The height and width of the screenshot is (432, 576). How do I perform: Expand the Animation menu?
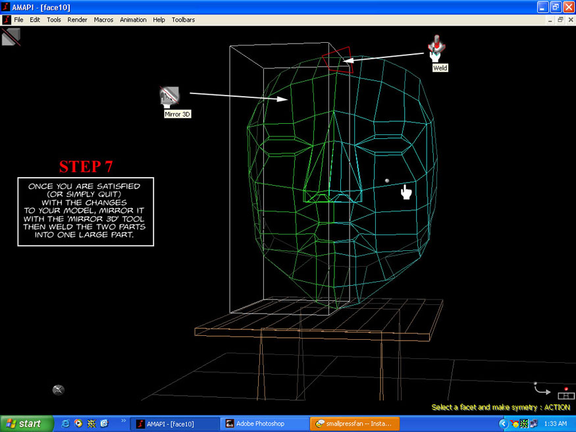pyautogui.click(x=133, y=20)
